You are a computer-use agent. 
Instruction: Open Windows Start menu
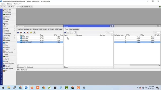point(3,88)
